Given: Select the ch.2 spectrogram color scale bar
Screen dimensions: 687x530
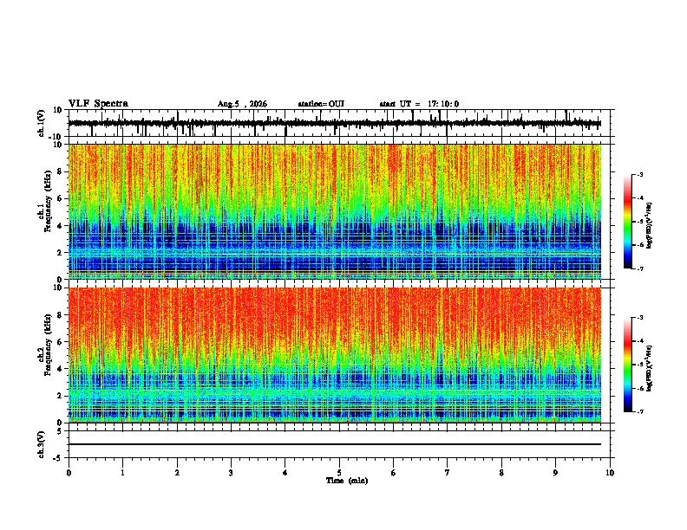Looking at the screenshot, I should coord(627,365).
